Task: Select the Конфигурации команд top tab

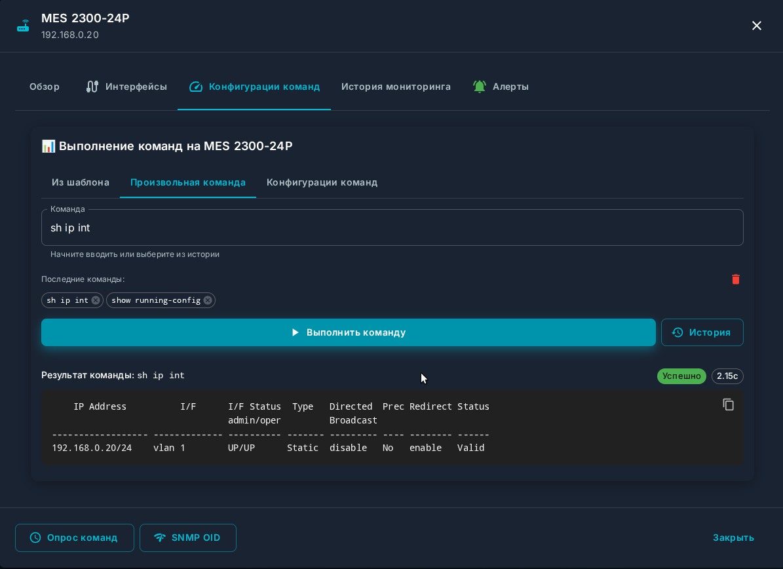Action: (254, 87)
